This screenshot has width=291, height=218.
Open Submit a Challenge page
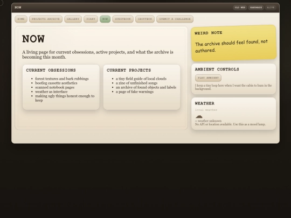(x=175, y=19)
